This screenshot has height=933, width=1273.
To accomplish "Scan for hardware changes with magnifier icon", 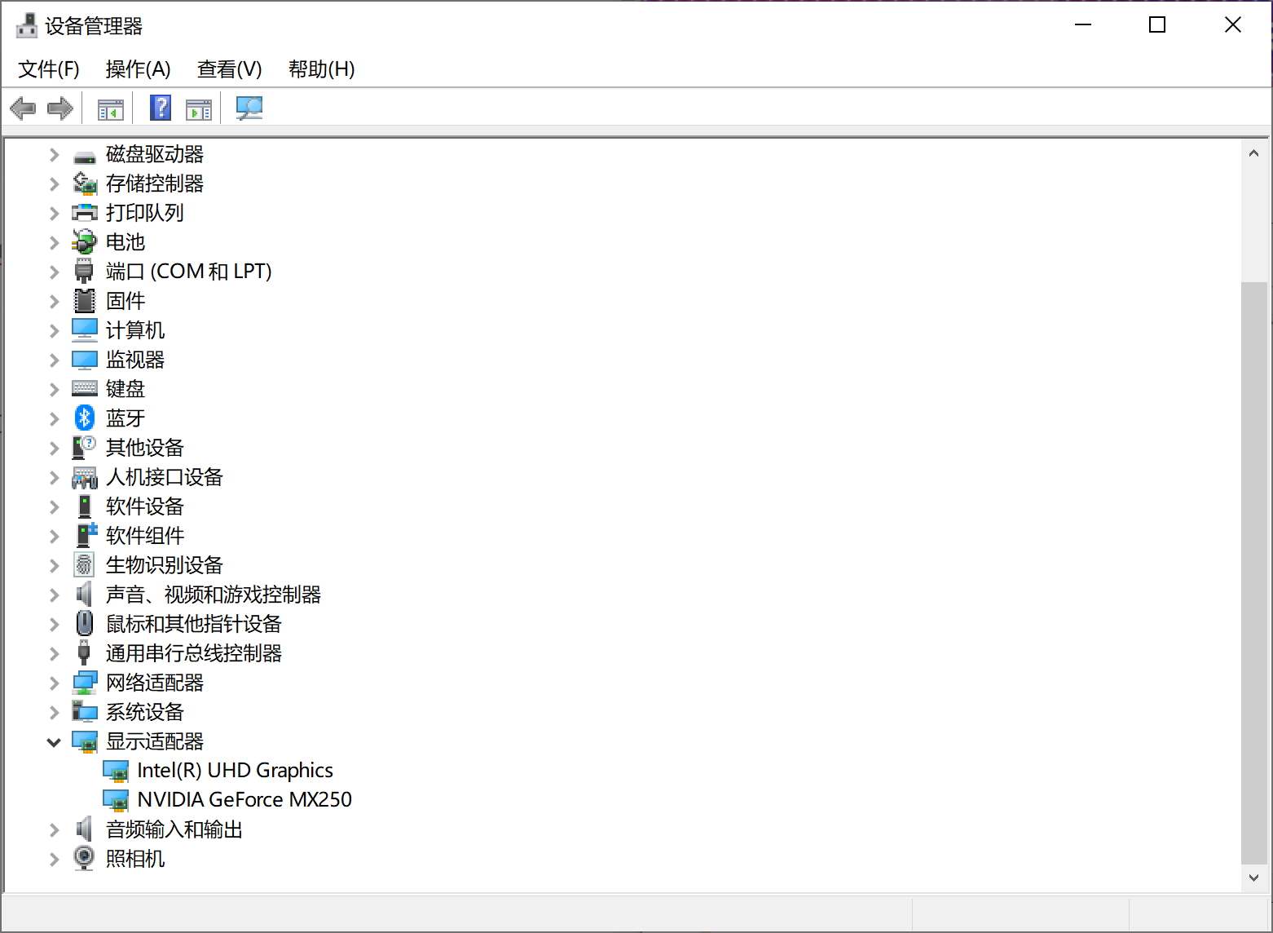I will (x=249, y=108).
